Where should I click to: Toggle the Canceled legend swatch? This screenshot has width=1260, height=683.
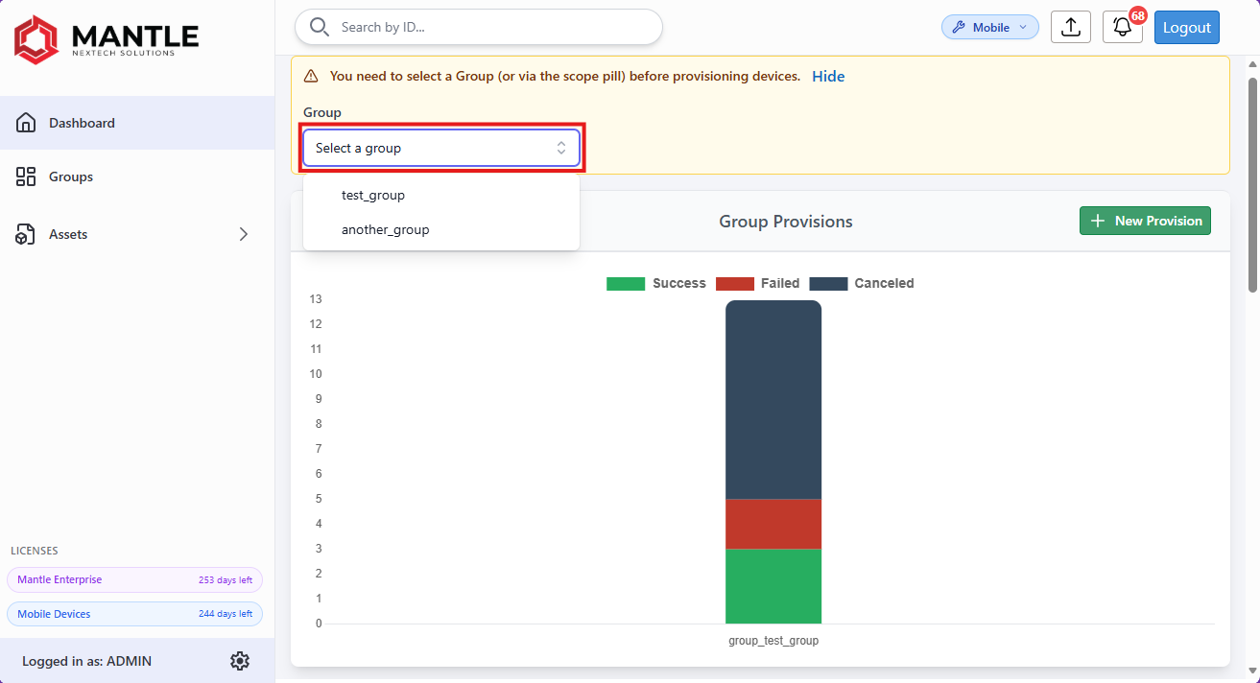(829, 283)
